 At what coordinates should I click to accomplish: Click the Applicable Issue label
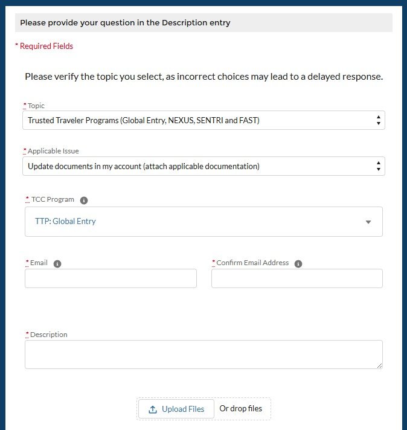click(53, 151)
